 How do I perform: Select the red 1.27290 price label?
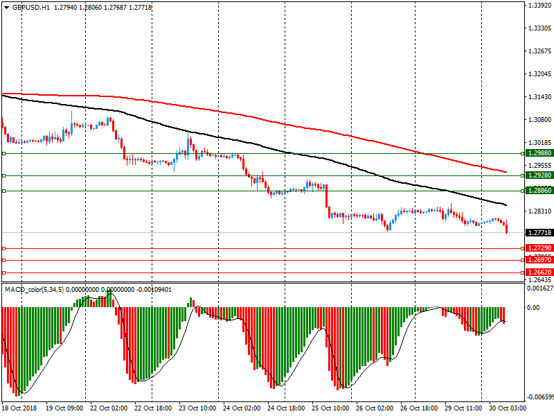coord(538,248)
